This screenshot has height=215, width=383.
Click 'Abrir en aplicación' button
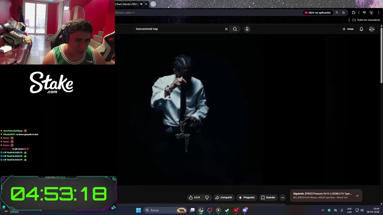pos(317,13)
